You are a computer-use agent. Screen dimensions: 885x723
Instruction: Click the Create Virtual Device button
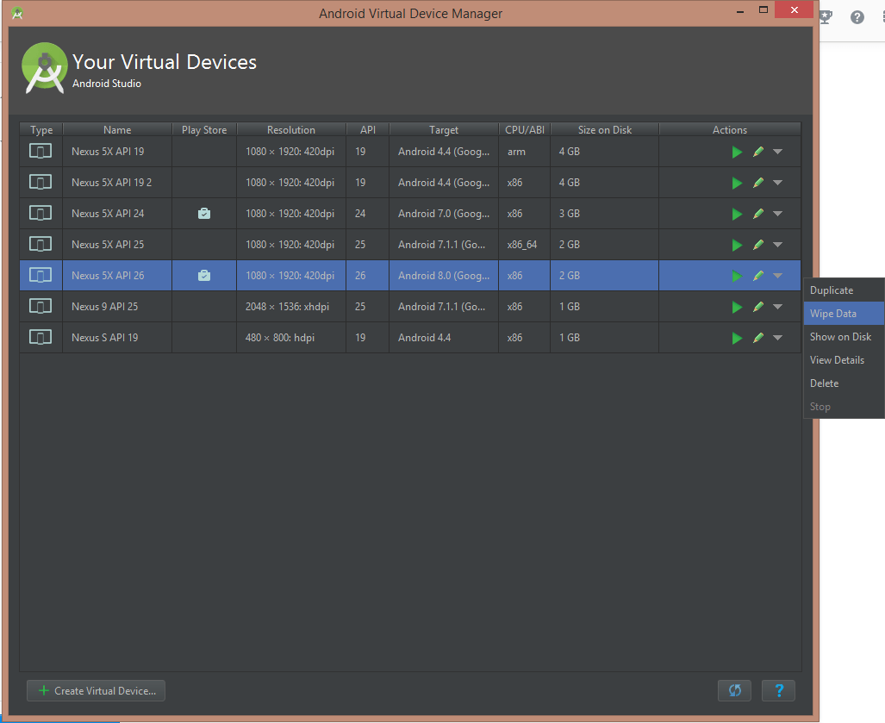[x=96, y=690]
